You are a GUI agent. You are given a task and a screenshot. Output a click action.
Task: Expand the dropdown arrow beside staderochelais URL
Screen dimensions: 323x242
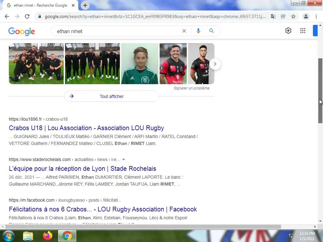[124, 159]
